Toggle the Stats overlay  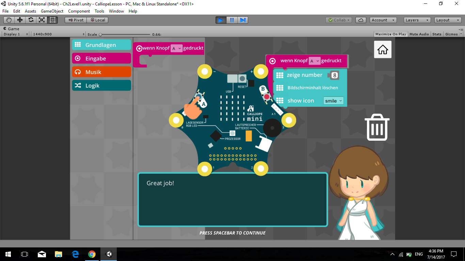point(437,34)
